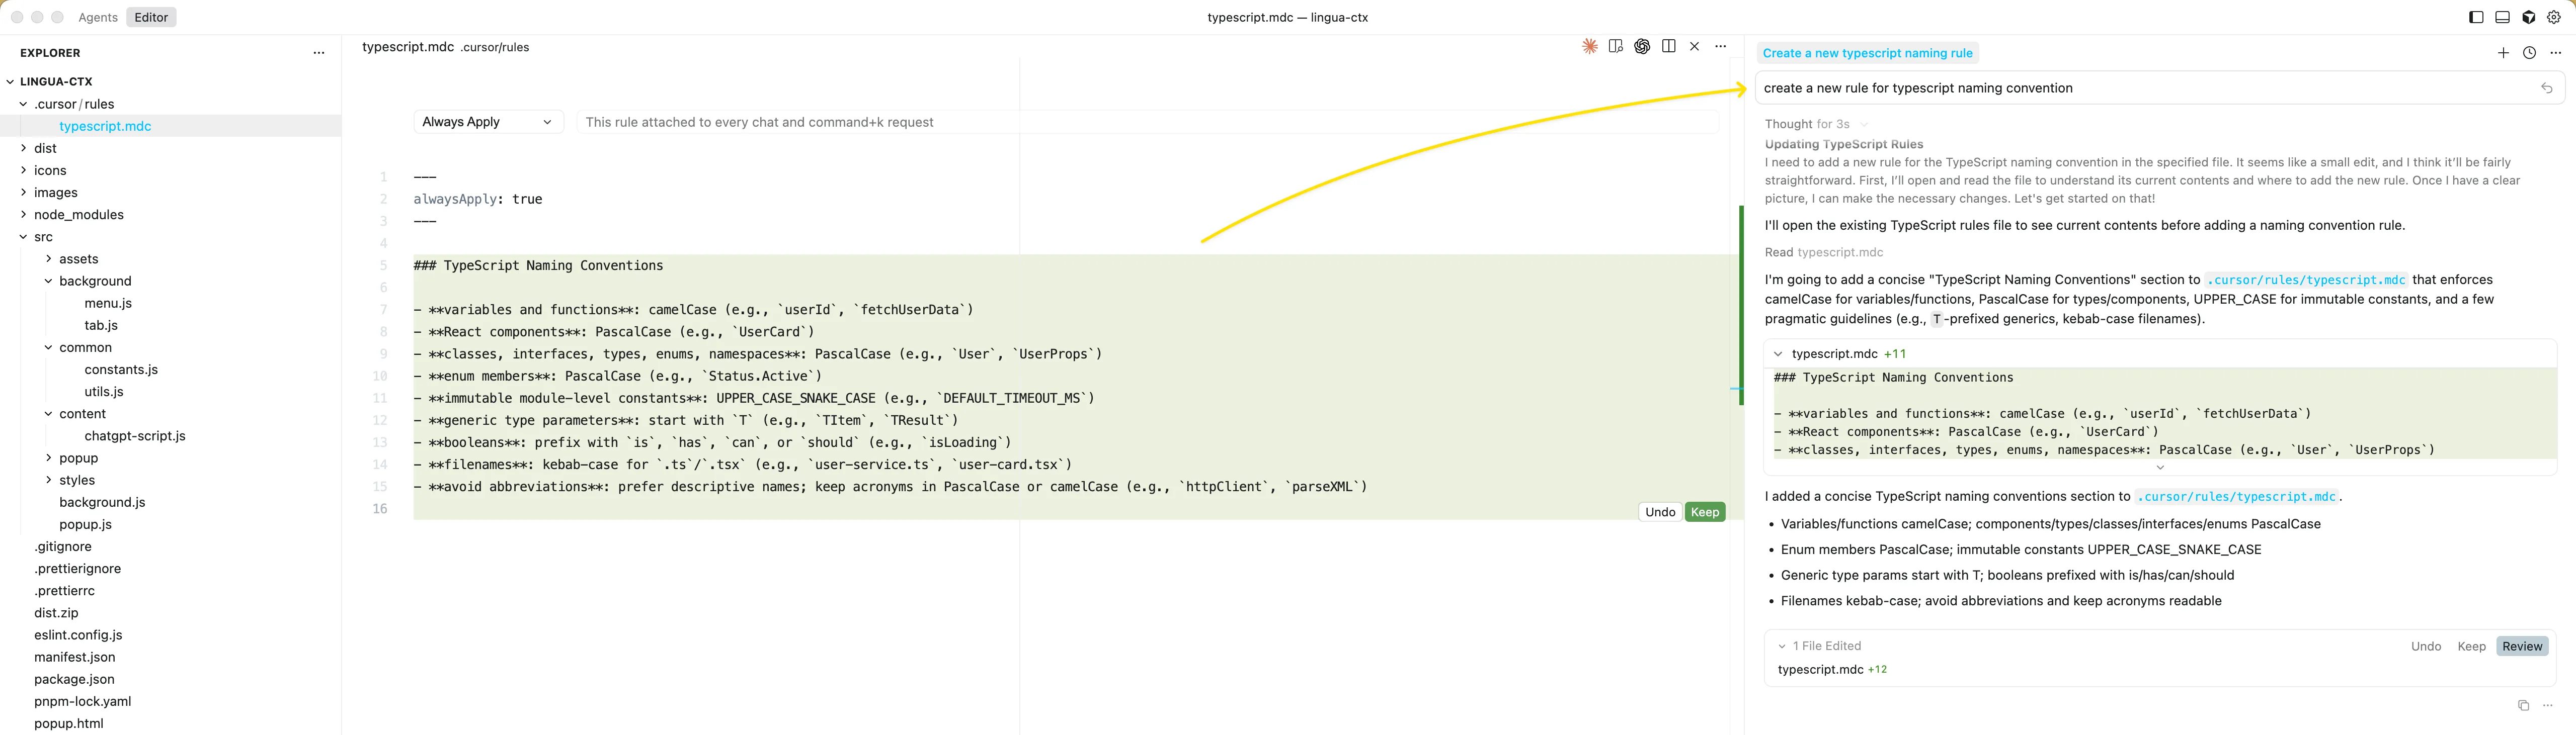Toggle the primary sidebar visibility
The height and width of the screenshot is (735, 2576).
point(2476,17)
